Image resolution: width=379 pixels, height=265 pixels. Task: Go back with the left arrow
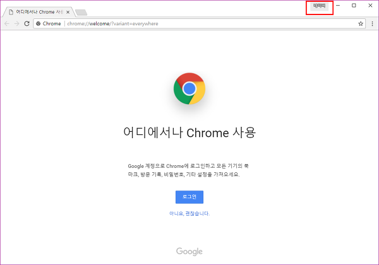click(x=7, y=23)
